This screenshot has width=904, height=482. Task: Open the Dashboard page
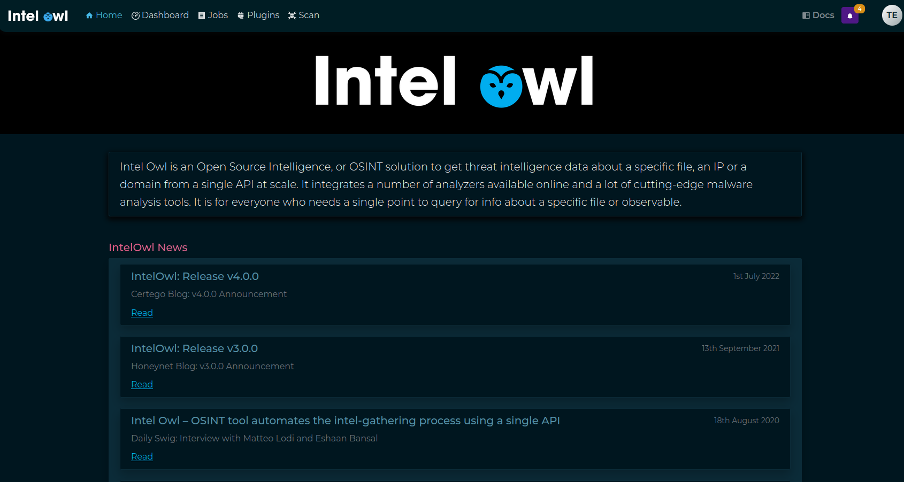160,15
